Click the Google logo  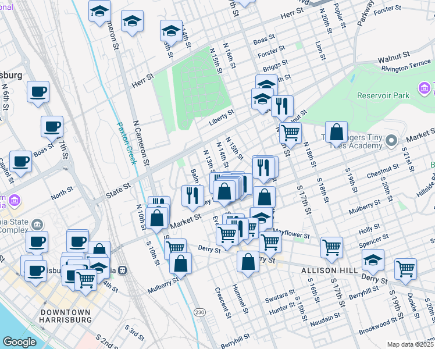[20, 342]
